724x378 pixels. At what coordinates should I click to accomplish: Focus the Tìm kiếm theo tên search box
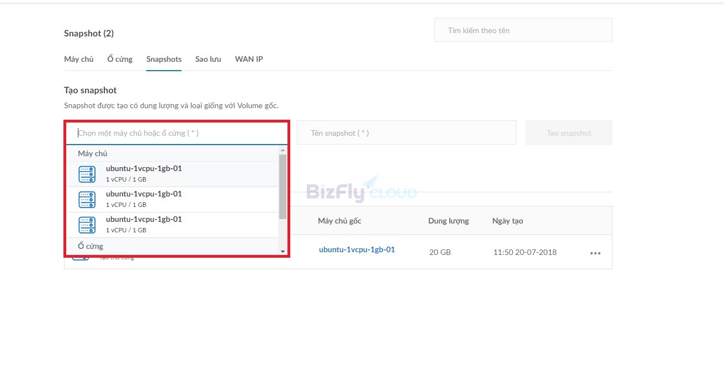[x=523, y=30]
